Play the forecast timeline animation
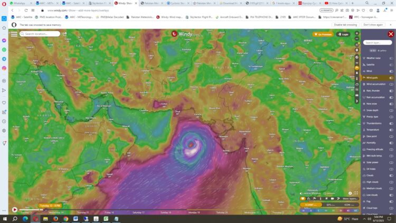 (15, 210)
